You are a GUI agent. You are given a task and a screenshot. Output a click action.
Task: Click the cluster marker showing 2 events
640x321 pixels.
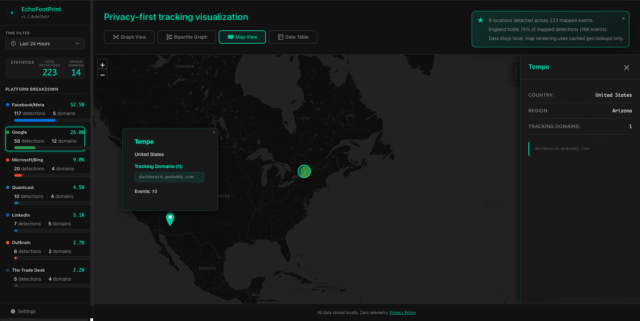click(304, 171)
